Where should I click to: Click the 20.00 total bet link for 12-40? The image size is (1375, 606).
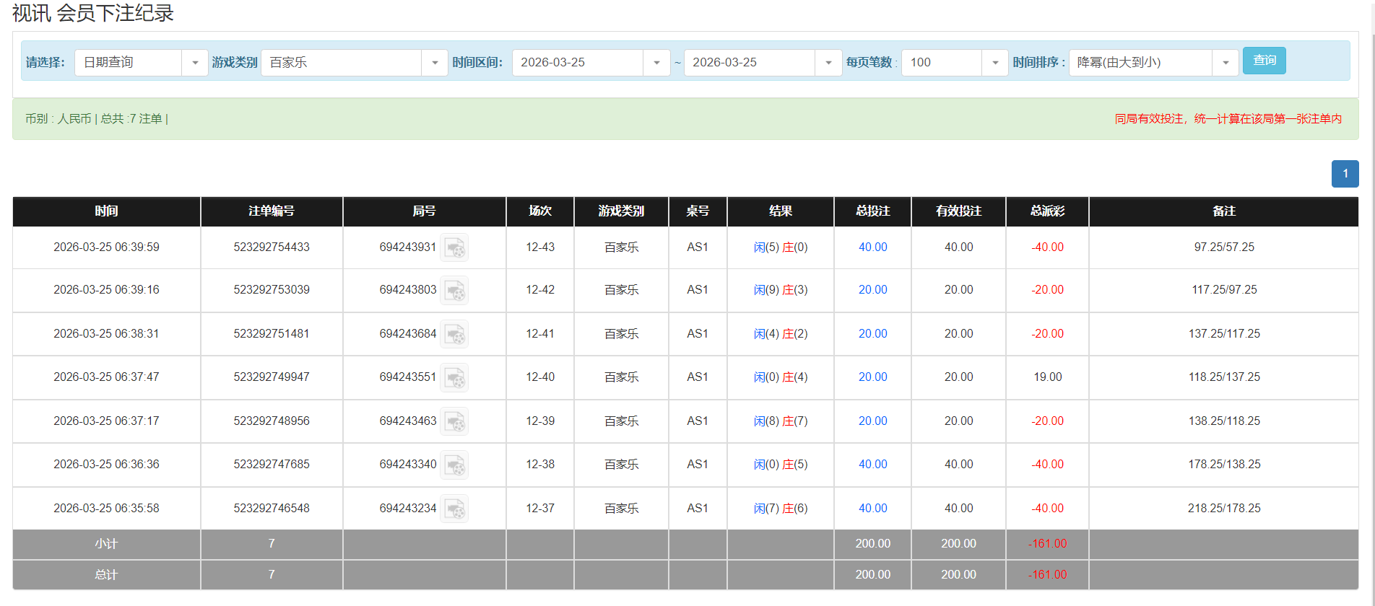click(x=872, y=377)
